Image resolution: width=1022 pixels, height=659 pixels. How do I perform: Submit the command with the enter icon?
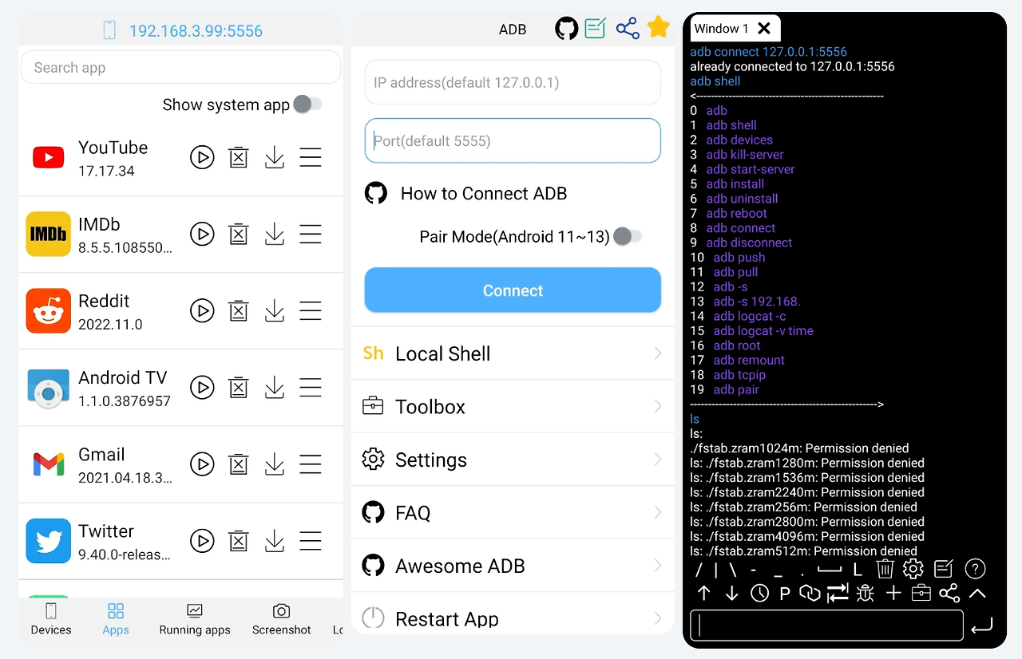(982, 626)
